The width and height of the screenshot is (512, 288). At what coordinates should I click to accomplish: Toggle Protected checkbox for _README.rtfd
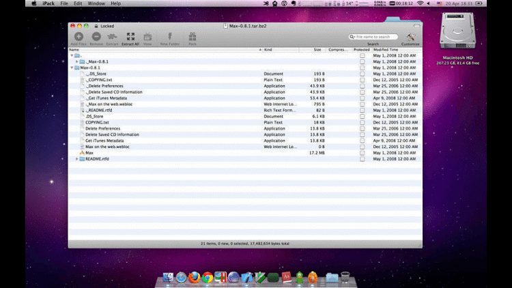tap(362, 111)
